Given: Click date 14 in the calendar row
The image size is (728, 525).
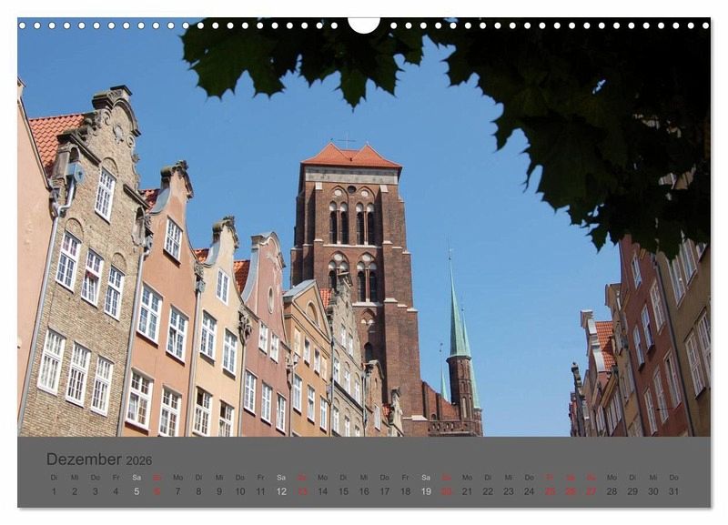Looking at the screenshot, I should pyautogui.click(x=322, y=491).
